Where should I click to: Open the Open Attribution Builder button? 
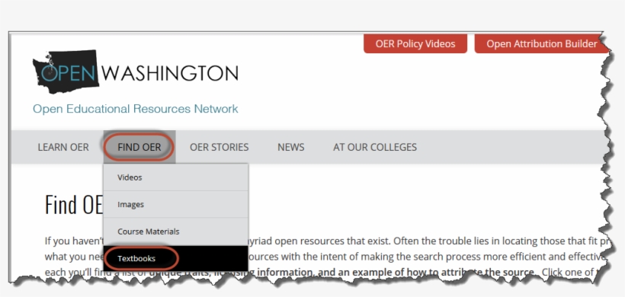(542, 44)
